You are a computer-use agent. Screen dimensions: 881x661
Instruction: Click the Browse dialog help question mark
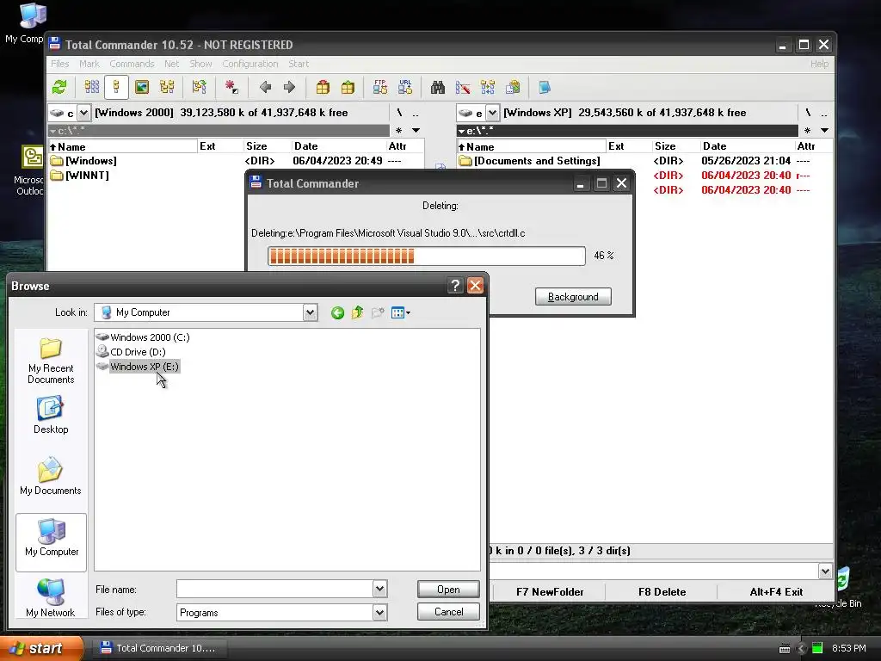[455, 286]
